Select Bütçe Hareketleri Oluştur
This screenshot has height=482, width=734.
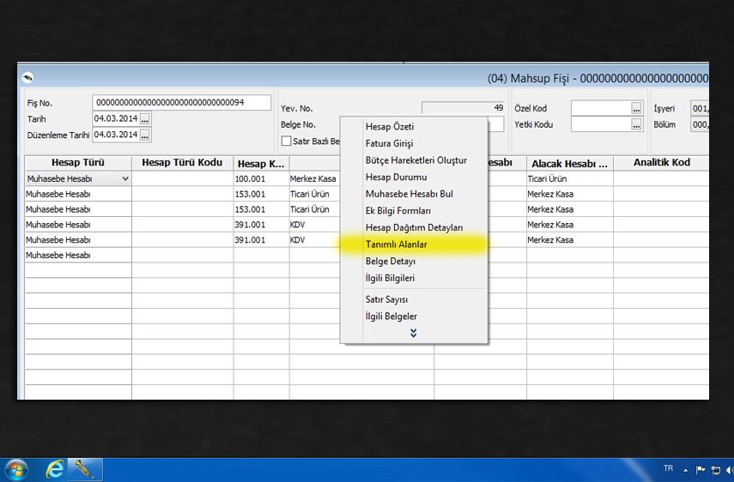pos(416,160)
